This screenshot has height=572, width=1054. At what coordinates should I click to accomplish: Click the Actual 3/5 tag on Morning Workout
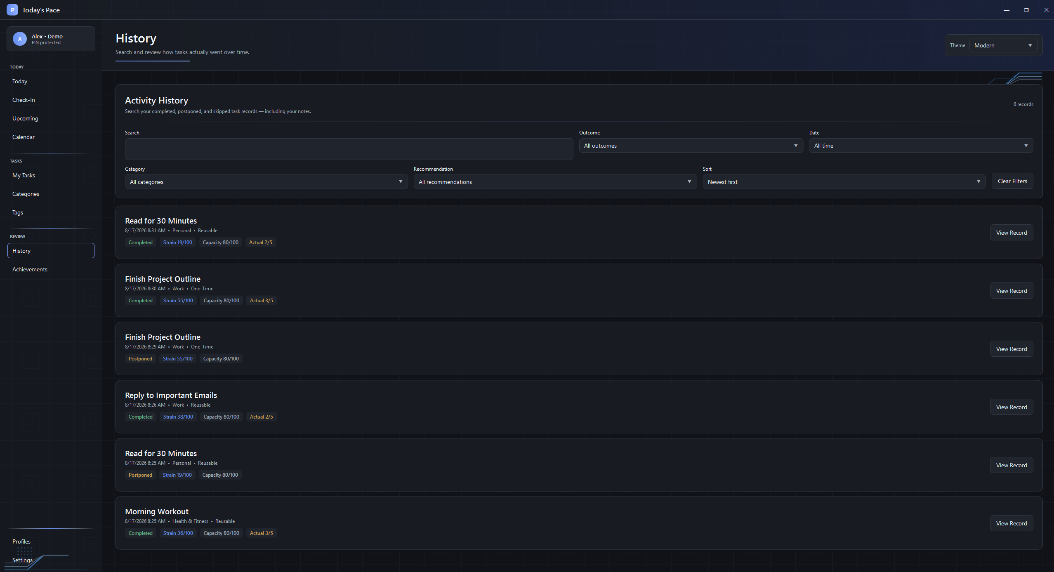pos(262,533)
